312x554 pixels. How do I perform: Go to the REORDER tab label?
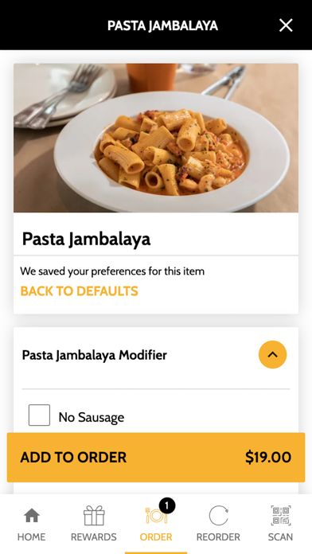point(218,537)
